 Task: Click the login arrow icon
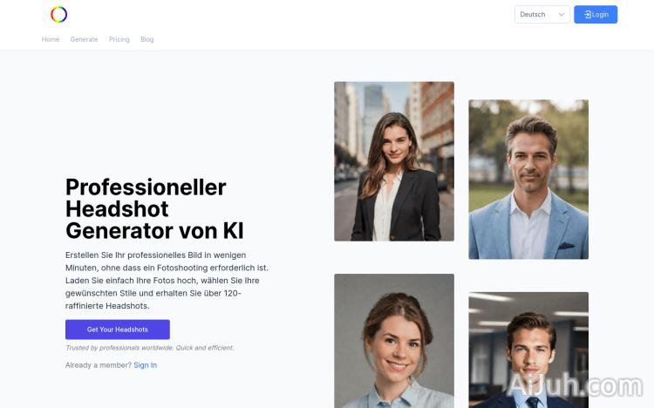587,15
